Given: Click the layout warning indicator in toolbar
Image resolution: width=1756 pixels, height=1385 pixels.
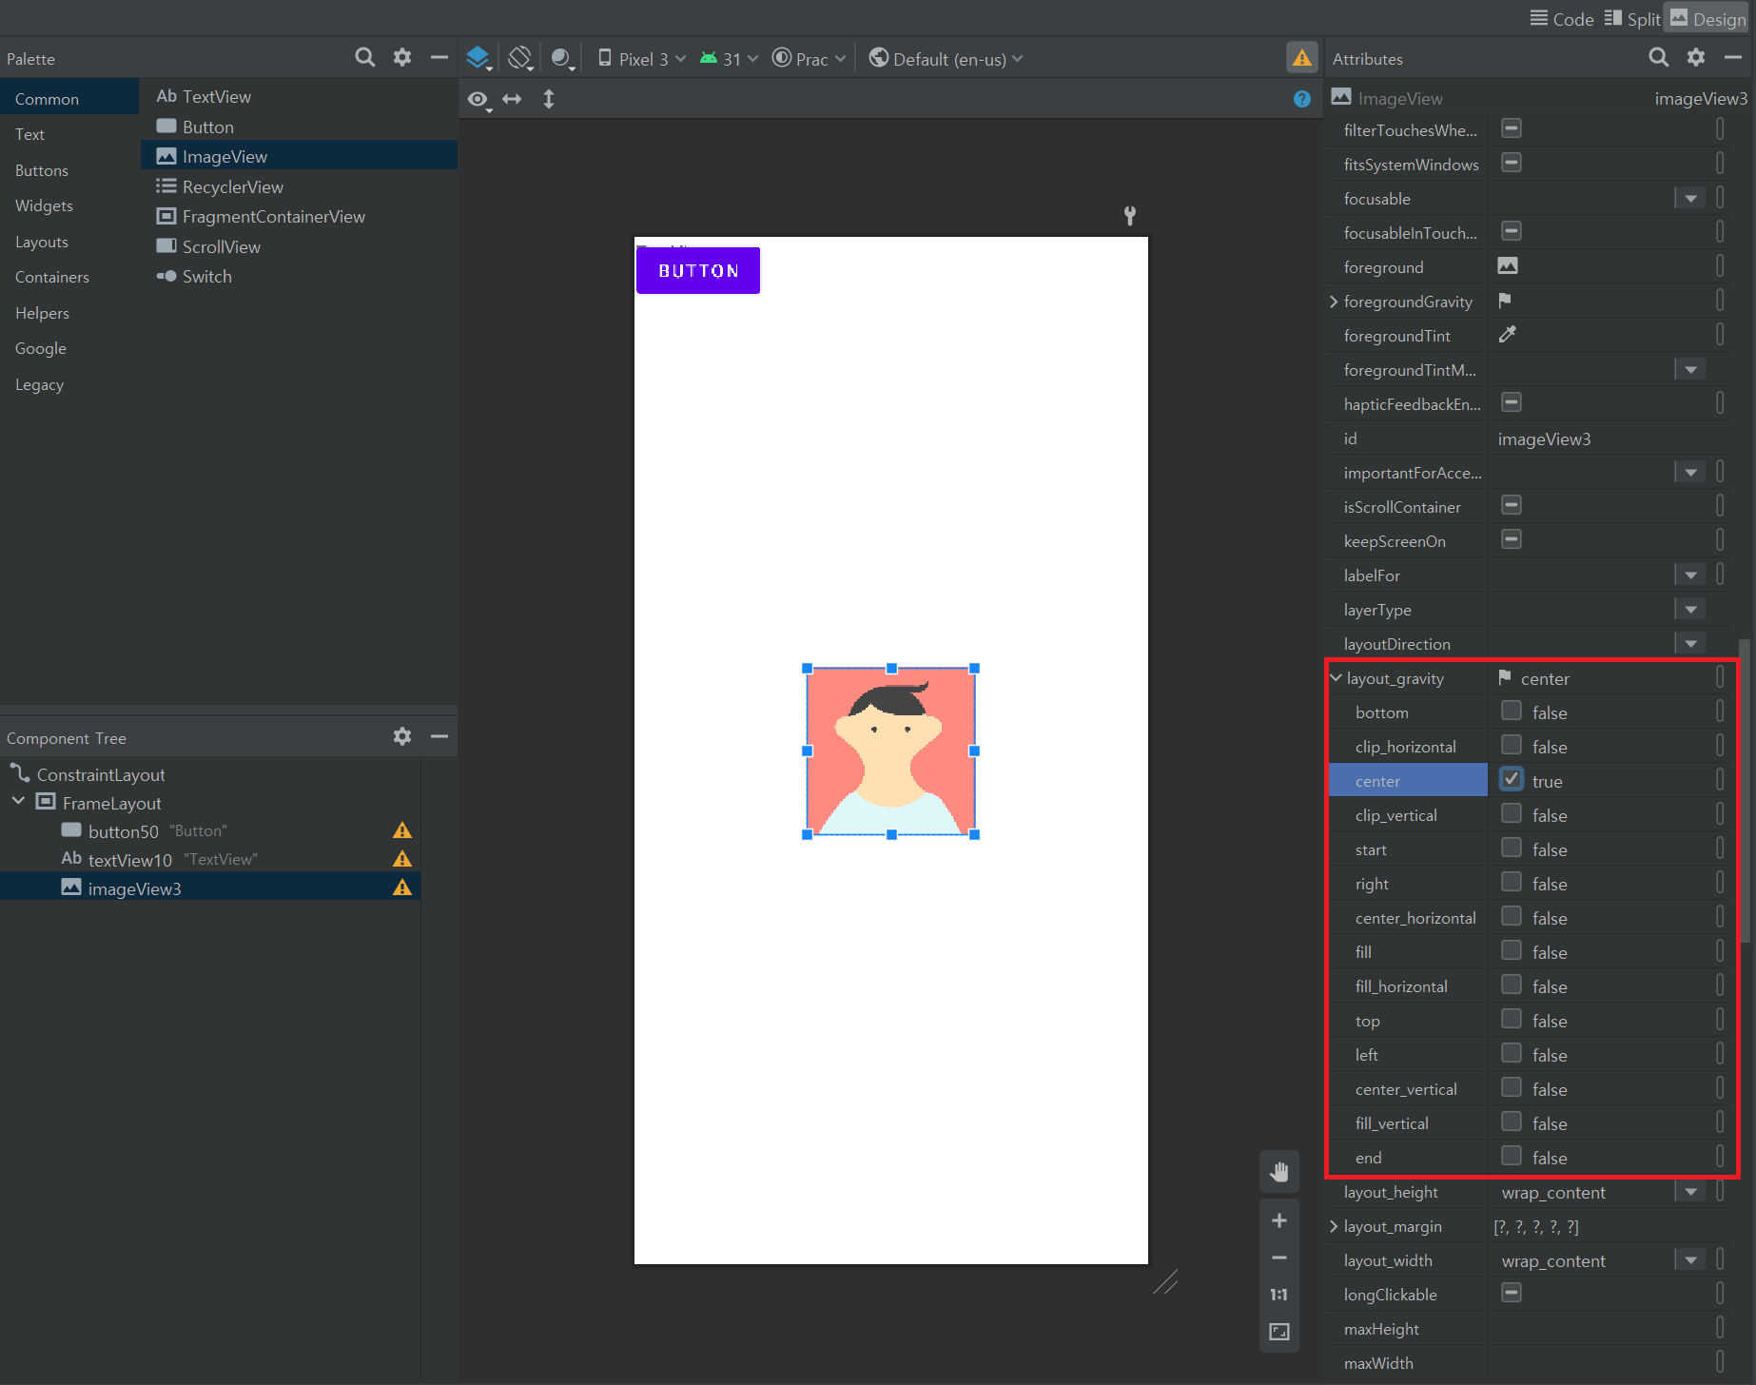Looking at the screenshot, I should click(x=1301, y=58).
